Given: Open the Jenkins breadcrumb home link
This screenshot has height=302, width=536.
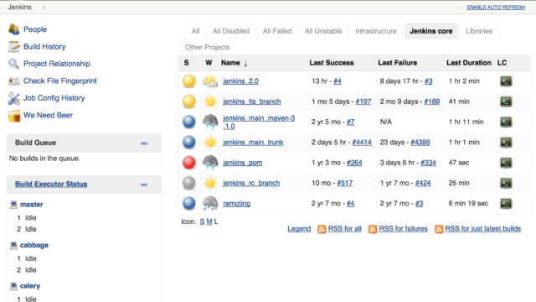Looking at the screenshot, I should point(19,8).
